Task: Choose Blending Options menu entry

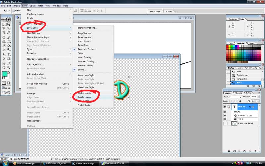Action: (x=93, y=28)
